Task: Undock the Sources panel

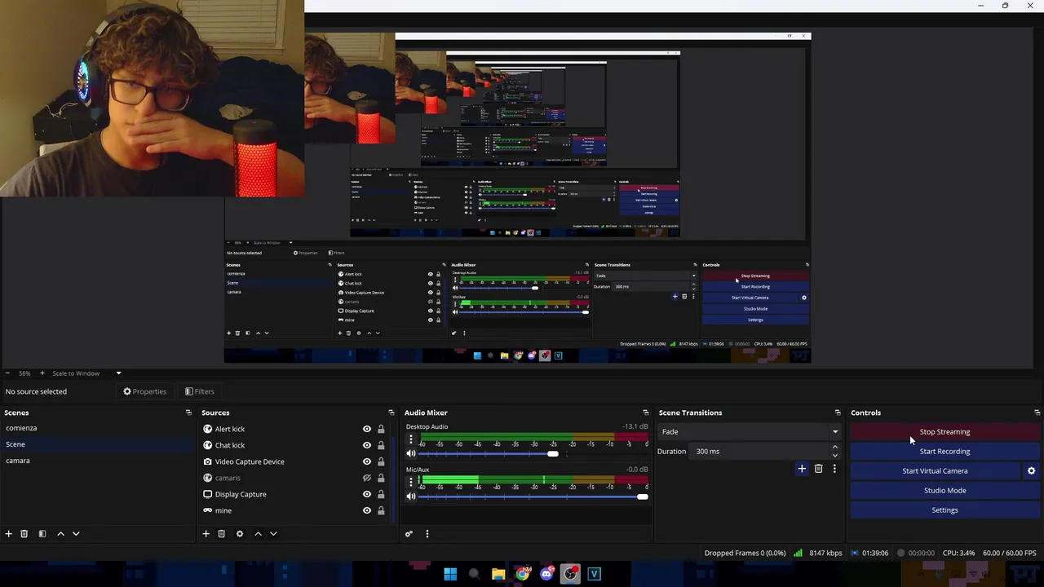Action: coord(391,413)
